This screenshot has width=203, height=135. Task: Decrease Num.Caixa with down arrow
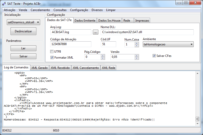(x=137, y=46)
